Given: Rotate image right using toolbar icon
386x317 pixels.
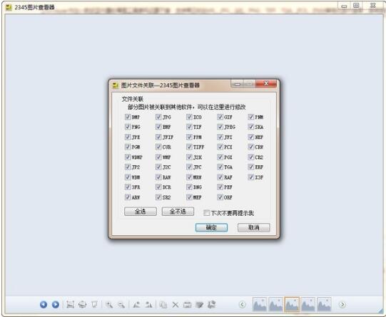Looking at the screenshot, I should click(x=148, y=305).
